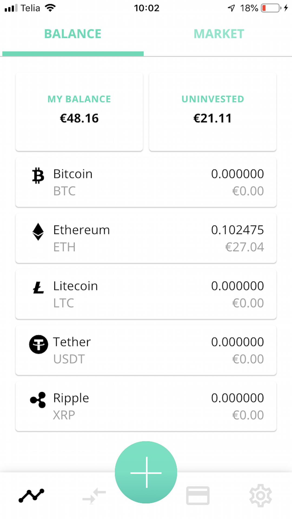Image resolution: width=292 pixels, height=519 pixels.
Task: Open the Bitcoin BTC row
Action: pos(146,182)
